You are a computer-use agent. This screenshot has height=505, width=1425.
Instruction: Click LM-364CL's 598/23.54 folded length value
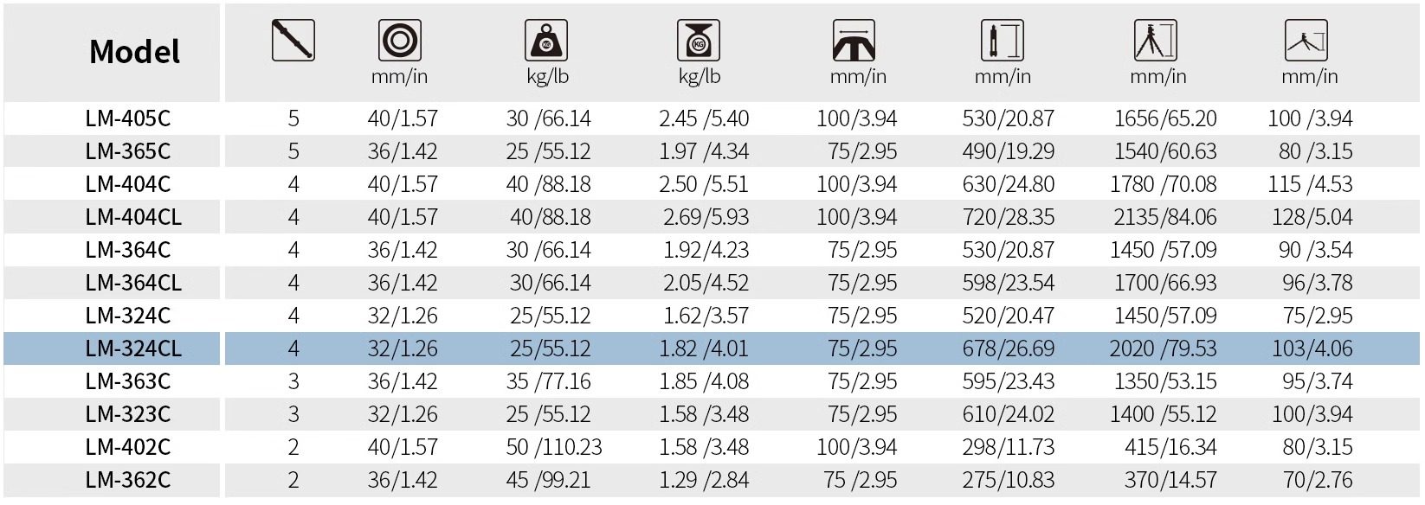[1008, 283]
